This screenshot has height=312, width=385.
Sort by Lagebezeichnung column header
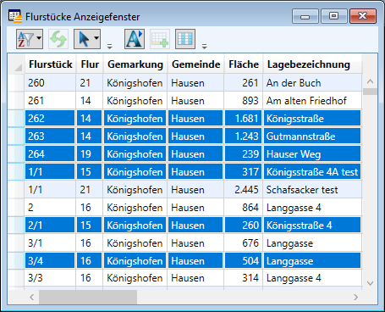point(312,64)
